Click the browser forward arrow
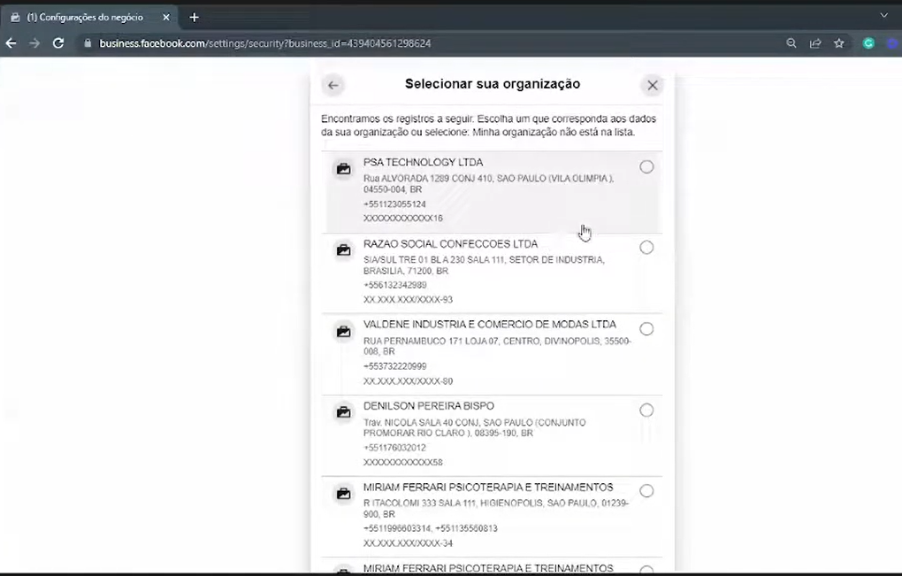 click(x=34, y=43)
